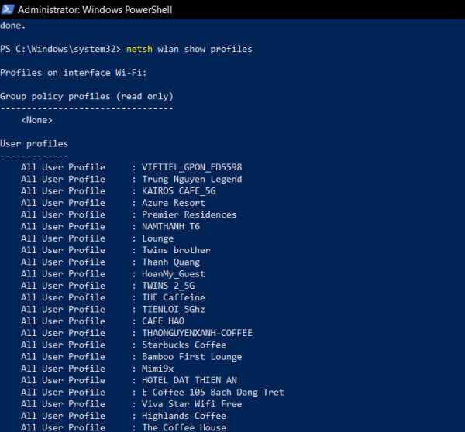The height and width of the screenshot is (432, 465).
Task: Click the 'Administrator: Windows PowerShell' window title
Action: tap(95, 10)
